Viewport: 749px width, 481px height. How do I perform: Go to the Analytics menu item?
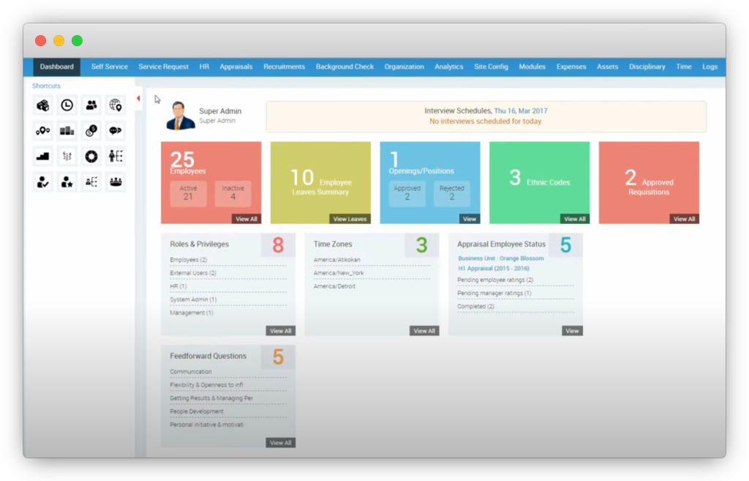pos(448,67)
